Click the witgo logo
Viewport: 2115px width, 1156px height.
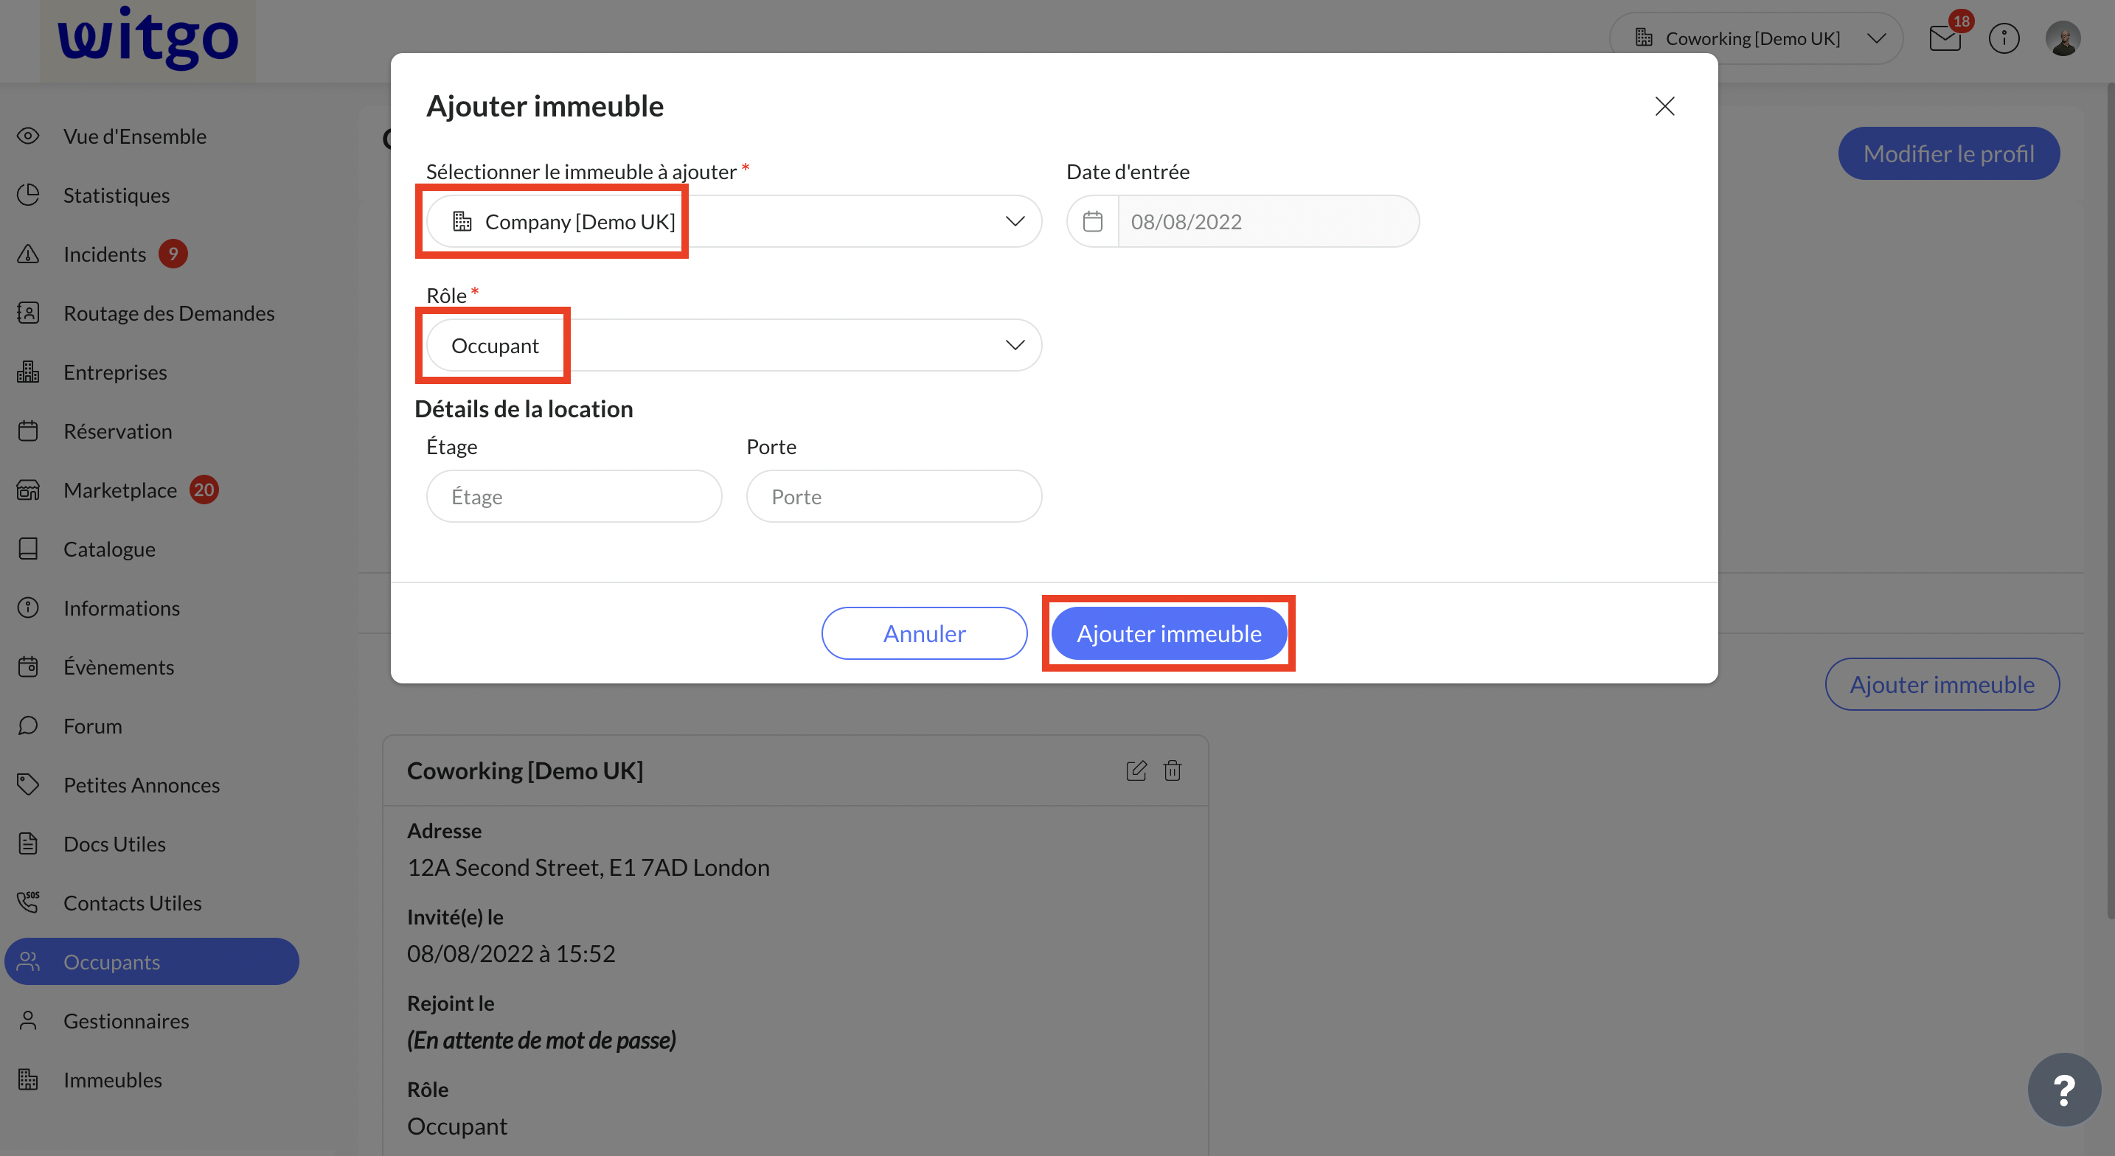tap(147, 38)
